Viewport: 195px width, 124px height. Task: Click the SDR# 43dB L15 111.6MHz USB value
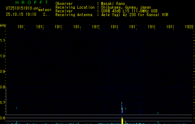[x=129, y=11]
